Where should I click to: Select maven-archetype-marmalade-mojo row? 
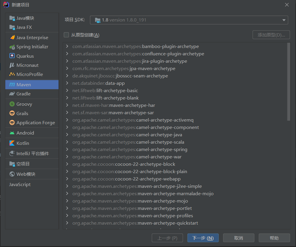pyautogui.click(x=175, y=193)
